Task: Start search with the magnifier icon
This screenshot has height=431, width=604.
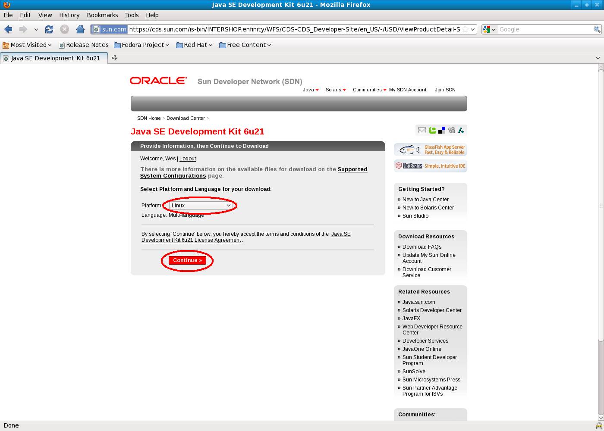Action: click(597, 29)
